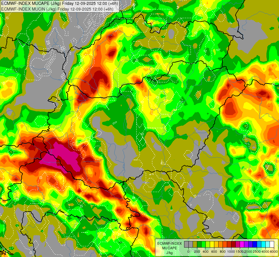Screen dimensions: 279x257
Task: Select the olive legend swatch above 200
Action: [x=195, y=244]
